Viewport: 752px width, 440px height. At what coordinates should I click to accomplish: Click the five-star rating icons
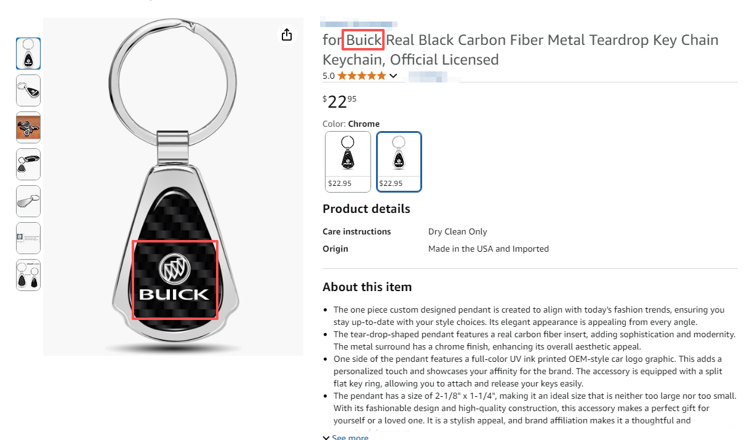coord(362,76)
